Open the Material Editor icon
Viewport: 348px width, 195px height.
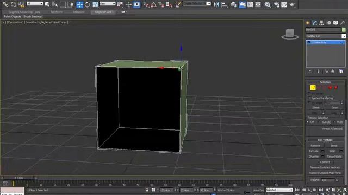click(268, 4)
